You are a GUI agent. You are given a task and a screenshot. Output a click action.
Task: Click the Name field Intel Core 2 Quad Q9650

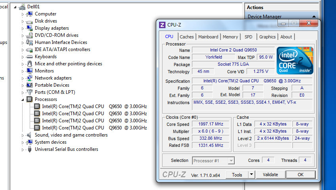[233, 50]
